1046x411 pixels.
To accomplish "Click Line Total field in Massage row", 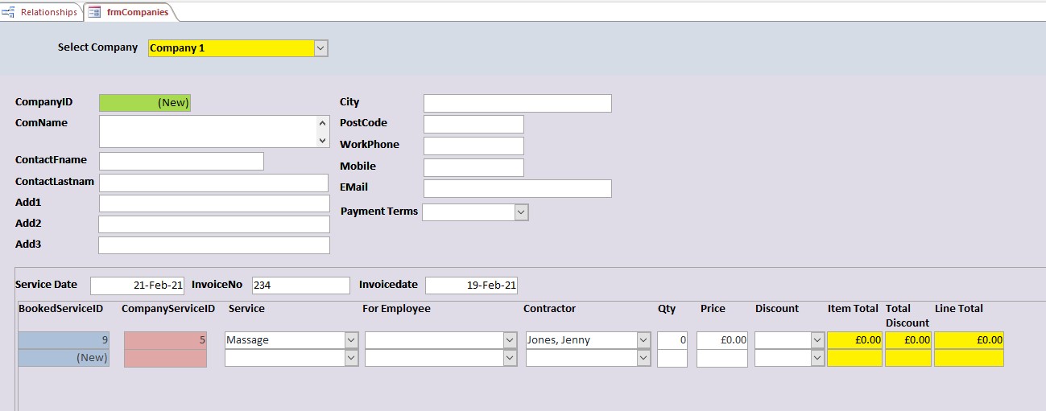I will (x=970, y=340).
